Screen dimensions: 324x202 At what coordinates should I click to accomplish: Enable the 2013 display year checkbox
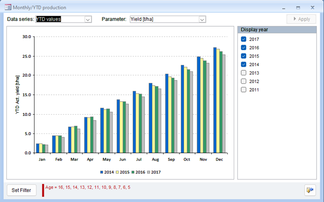coord(243,73)
